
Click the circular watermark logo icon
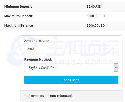[23, 50]
